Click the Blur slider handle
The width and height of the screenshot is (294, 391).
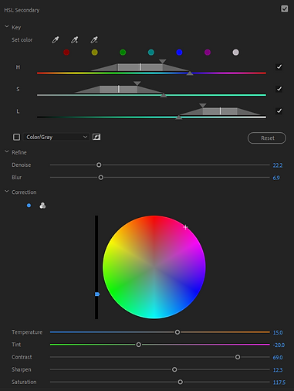[101, 178]
